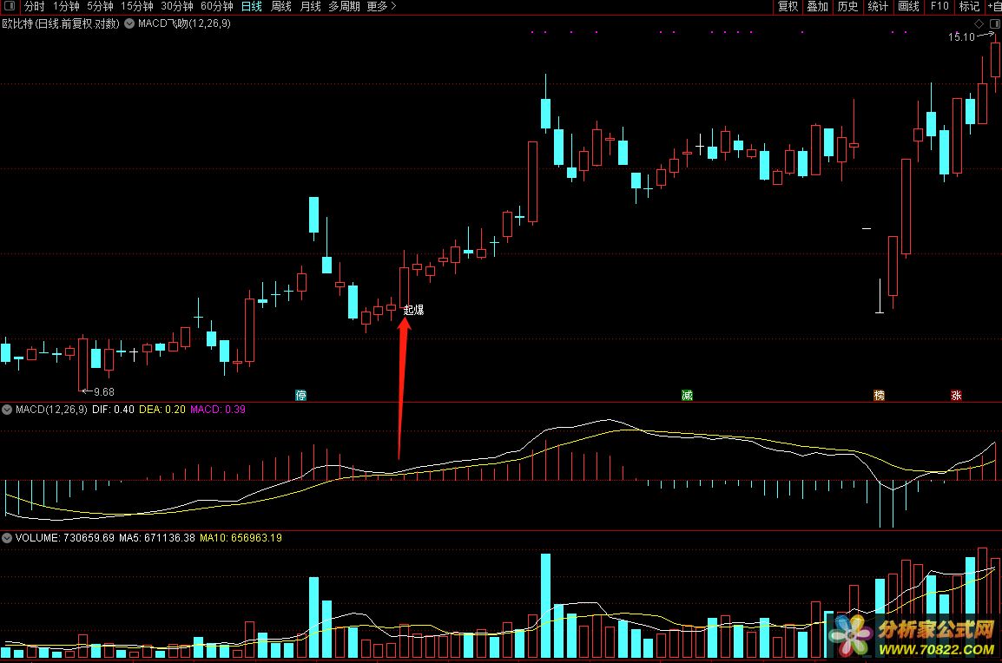Expand the VOLUME sub-chart indicator dropdown
Image resolution: width=1002 pixels, height=663 pixels.
pyautogui.click(x=7, y=538)
